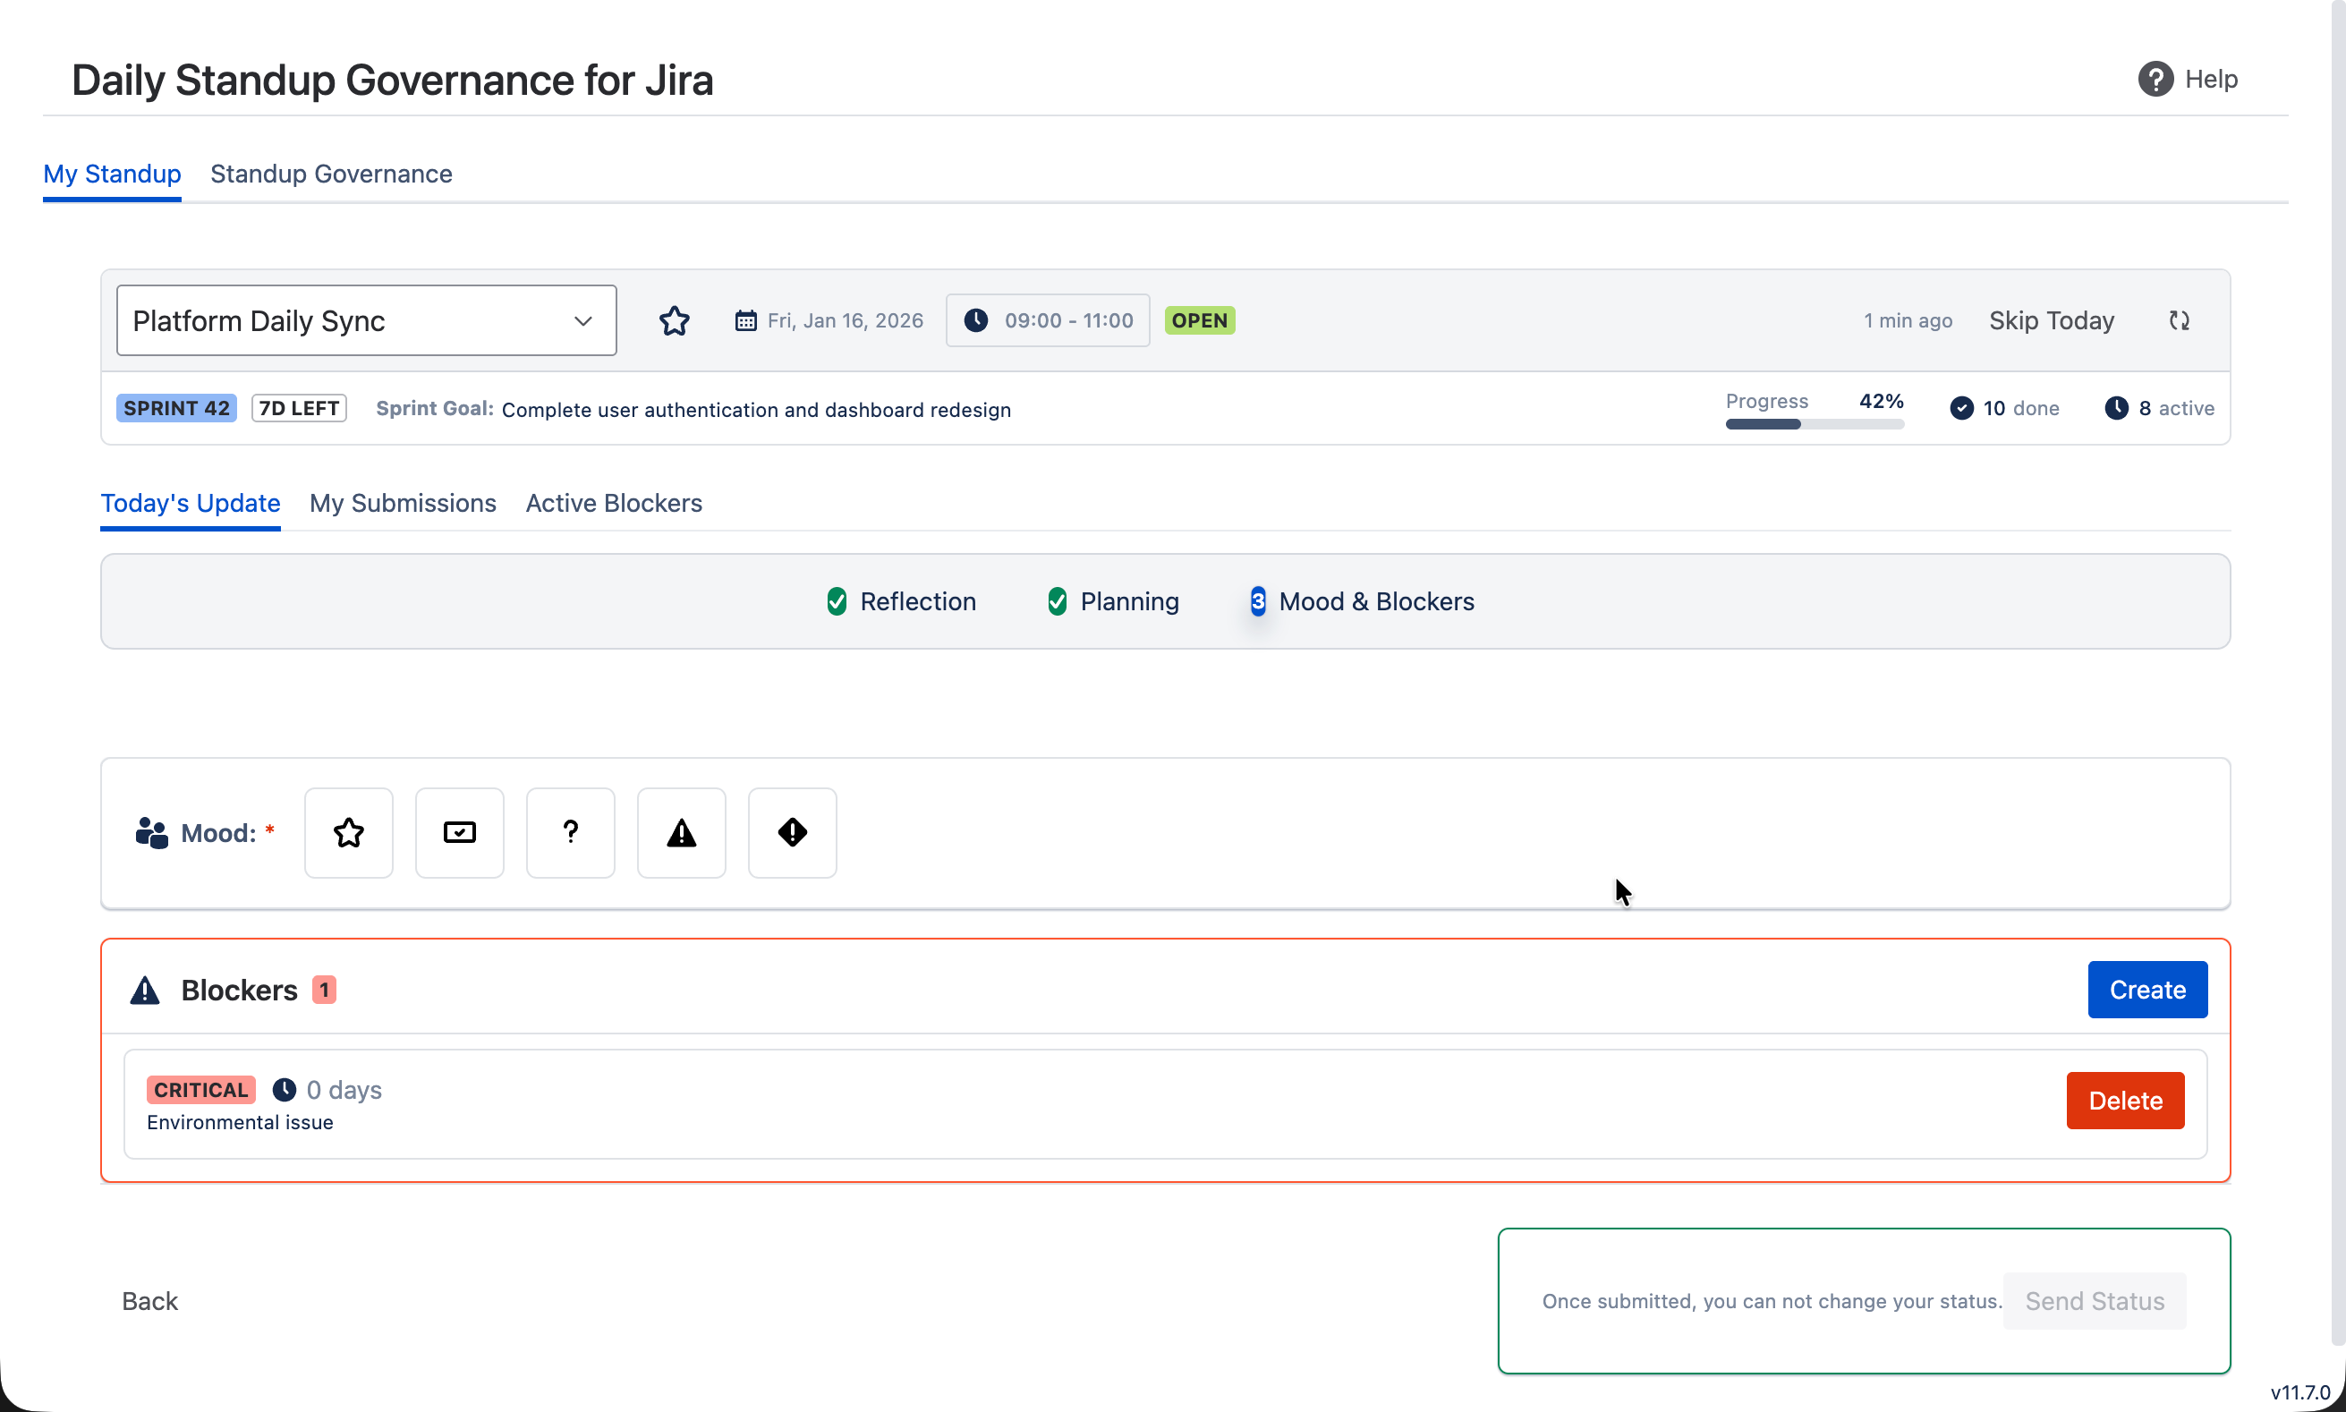Image resolution: width=2346 pixels, height=1412 pixels.
Task: Click the dropdown chevron arrow
Action: click(583, 320)
